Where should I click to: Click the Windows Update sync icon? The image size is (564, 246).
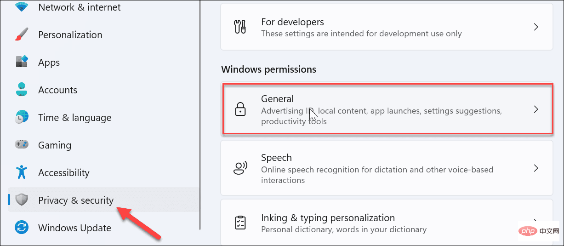[x=22, y=228]
